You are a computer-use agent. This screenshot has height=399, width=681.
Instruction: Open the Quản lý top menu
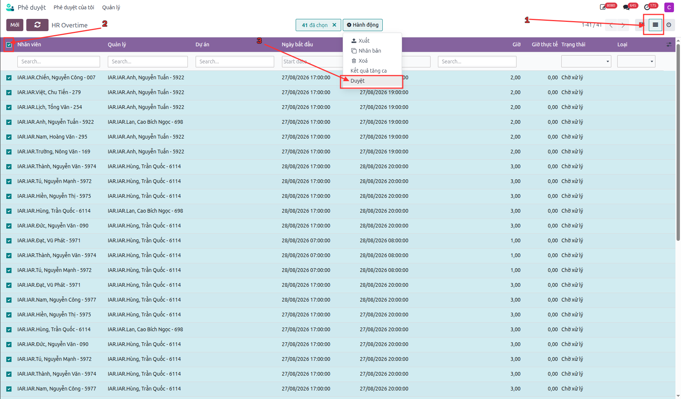[111, 7]
